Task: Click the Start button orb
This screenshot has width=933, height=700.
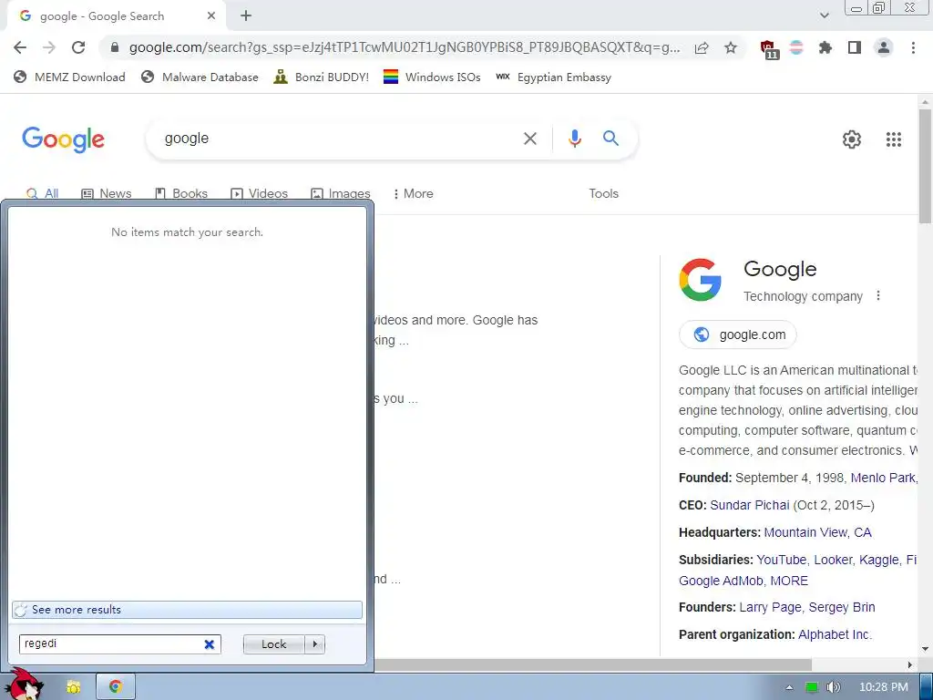Action: click(24, 685)
